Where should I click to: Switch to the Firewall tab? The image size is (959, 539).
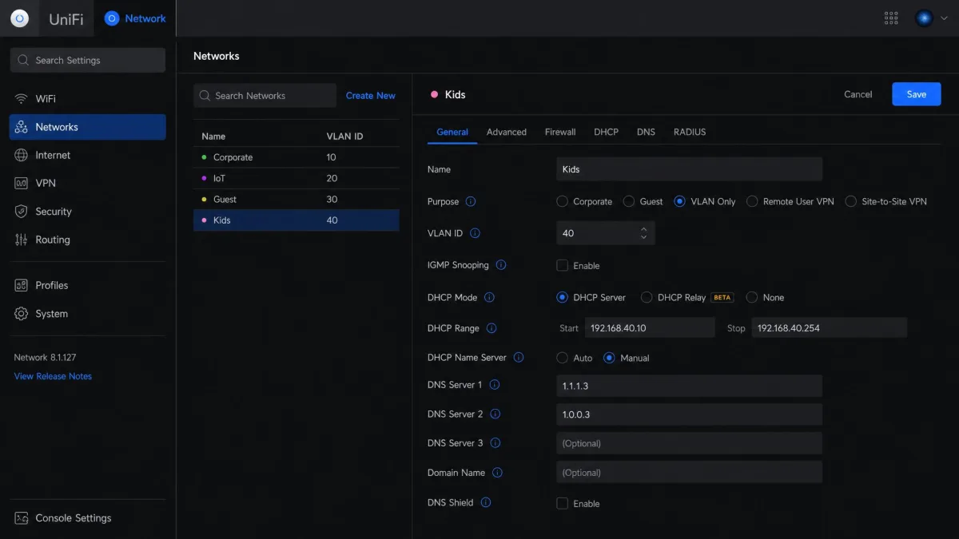[560, 132]
